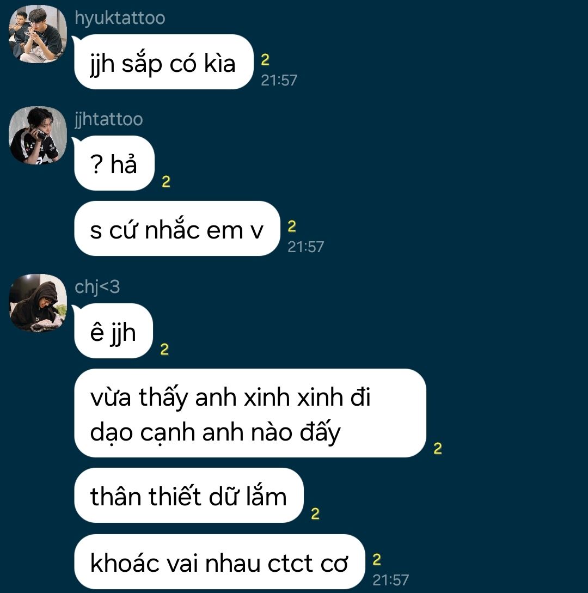Select the hyuktattoo sender name

pos(120,18)
